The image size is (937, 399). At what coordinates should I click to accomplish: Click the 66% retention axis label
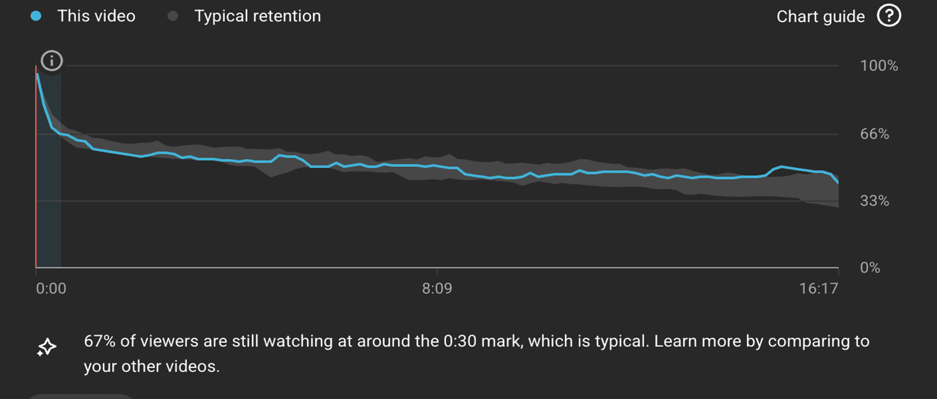(x=874, y=134)
